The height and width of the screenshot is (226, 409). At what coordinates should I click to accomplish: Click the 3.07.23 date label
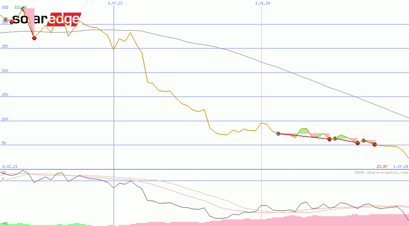click(x=115, y=3)
